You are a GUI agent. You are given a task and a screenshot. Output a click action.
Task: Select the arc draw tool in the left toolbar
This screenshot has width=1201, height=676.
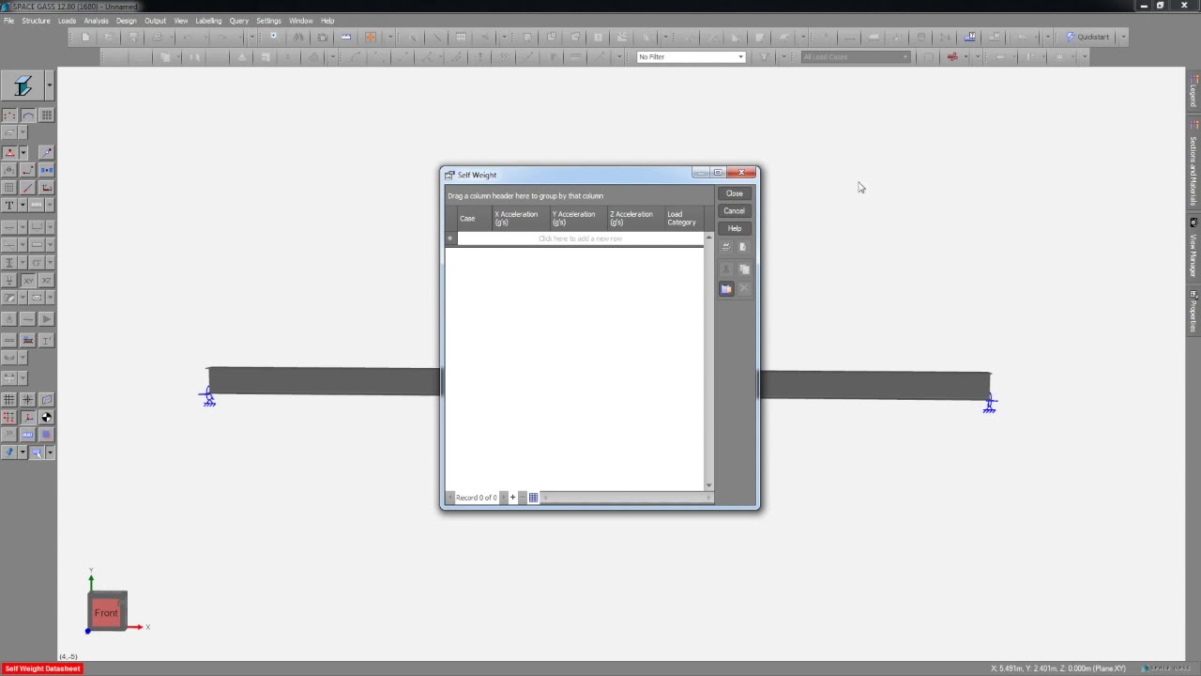(28, 115)
